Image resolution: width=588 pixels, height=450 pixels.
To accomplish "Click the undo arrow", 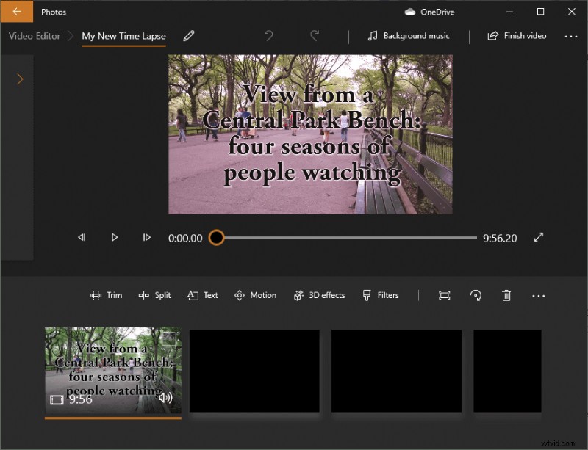I will click(x=268, y=35).
